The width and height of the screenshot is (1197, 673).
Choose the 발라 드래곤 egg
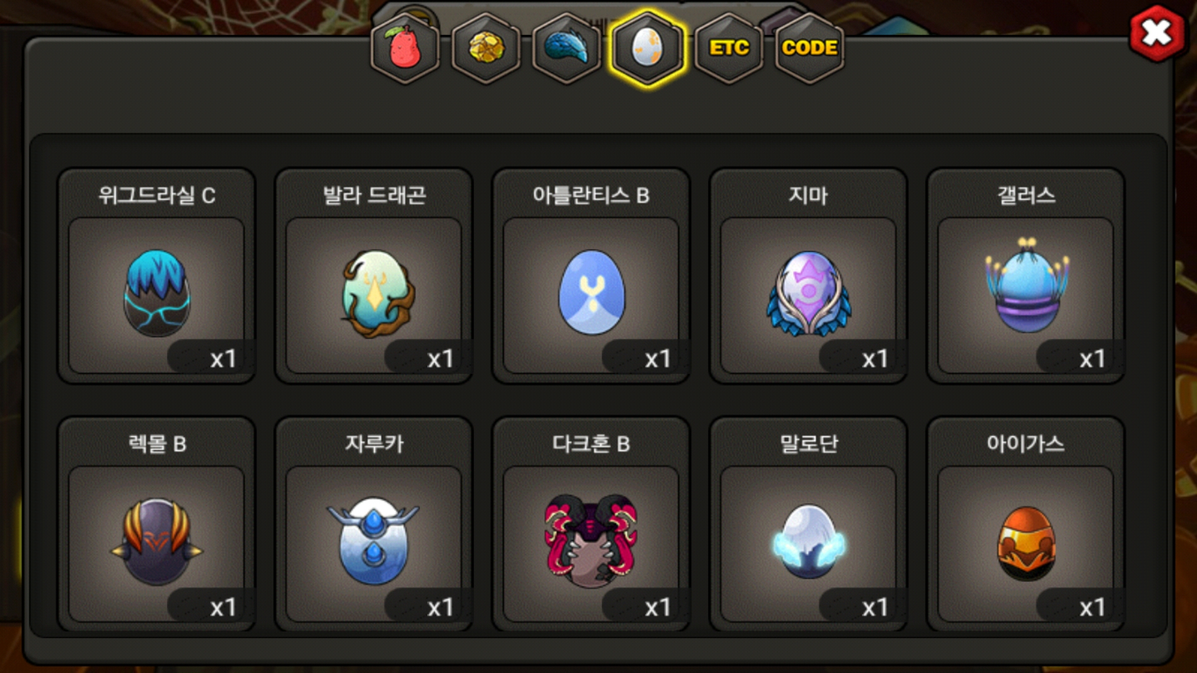[x=374, y=294]
